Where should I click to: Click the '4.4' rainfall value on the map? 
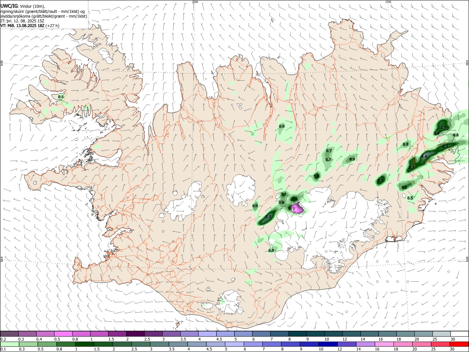[424, 157]
